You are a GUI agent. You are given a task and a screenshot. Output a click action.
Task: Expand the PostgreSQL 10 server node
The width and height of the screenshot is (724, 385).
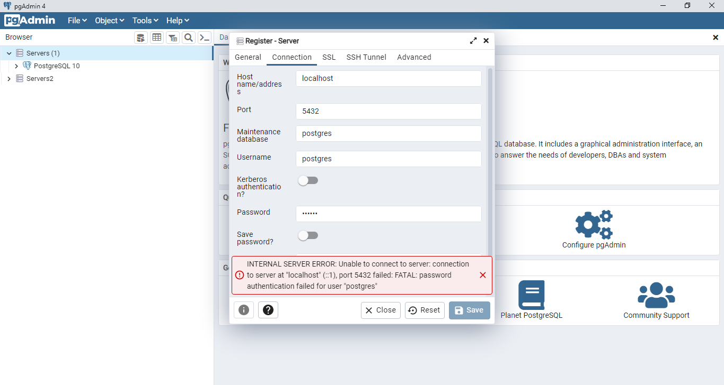coord(16,66)
